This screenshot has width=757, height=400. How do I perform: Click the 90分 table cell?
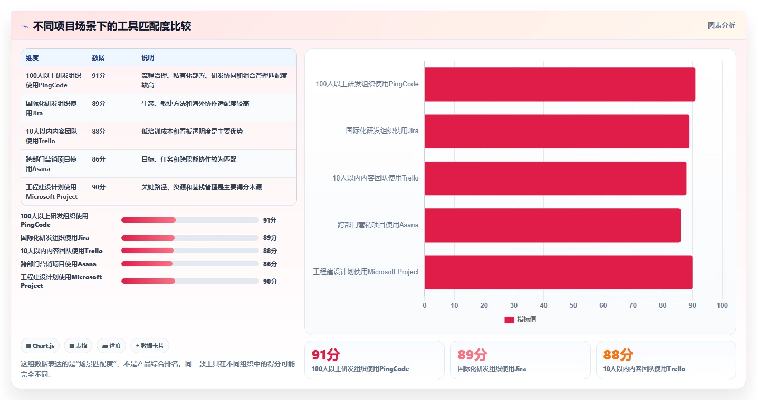click(99, 187)
